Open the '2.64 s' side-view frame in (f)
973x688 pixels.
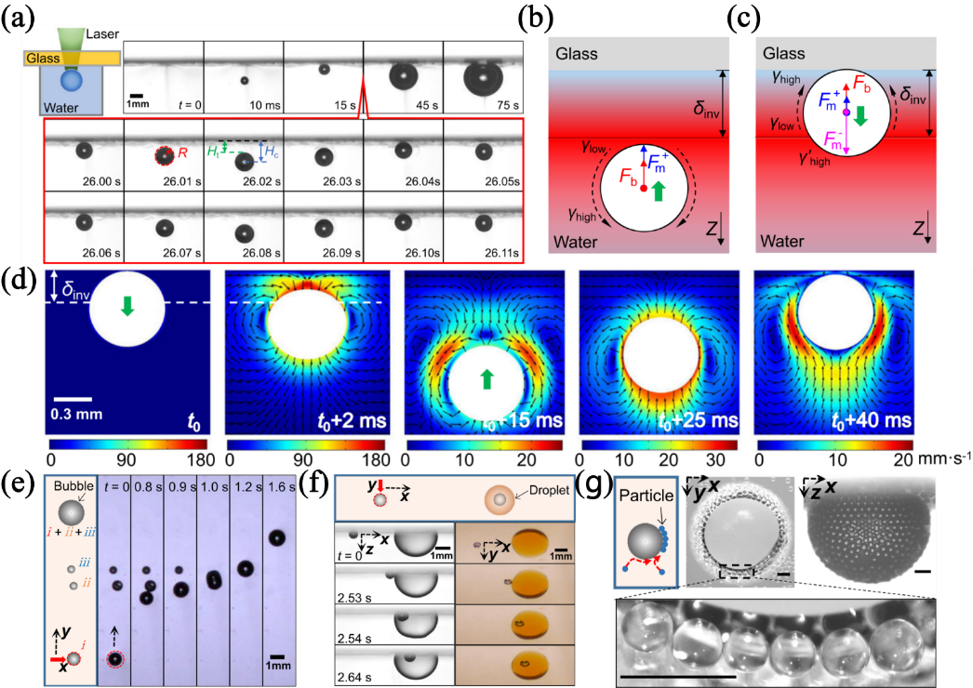[394, 665]
